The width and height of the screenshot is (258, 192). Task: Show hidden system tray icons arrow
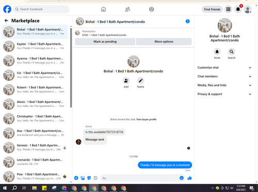click(x=213, y=188)
